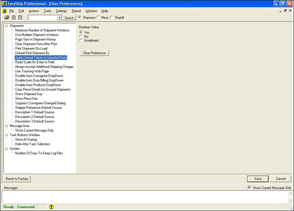The width and height of the screenshot is (294, 211).
Task: Select Show Shipment Key preference
Action: coord(29,94)
